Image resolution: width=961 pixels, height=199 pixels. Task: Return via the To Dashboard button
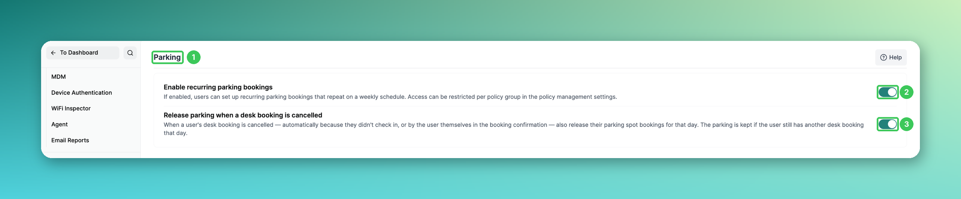click(83, 53)
